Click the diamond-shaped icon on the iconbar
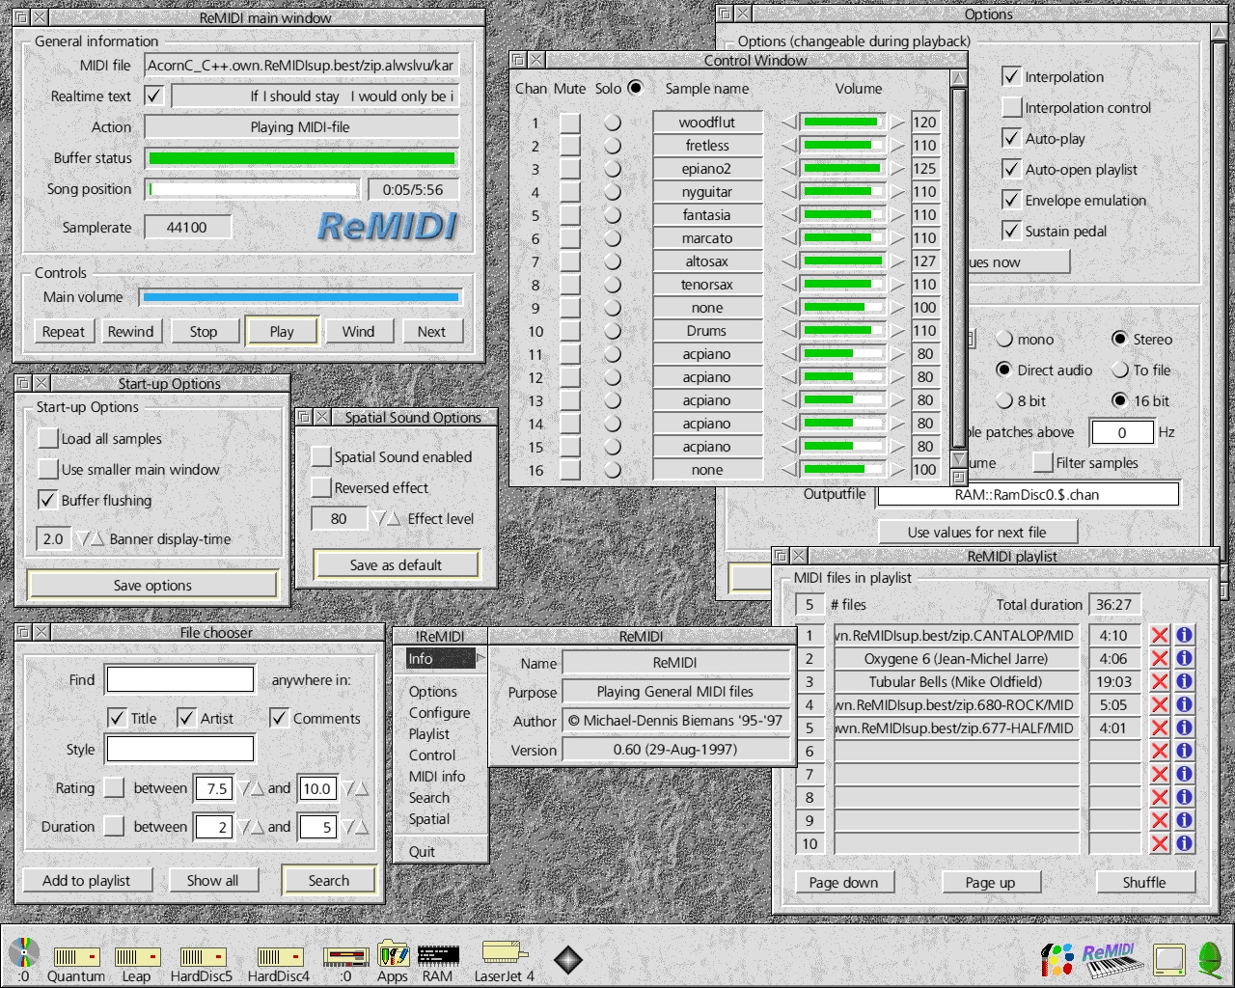1235x988 pixels. (568, 959)
